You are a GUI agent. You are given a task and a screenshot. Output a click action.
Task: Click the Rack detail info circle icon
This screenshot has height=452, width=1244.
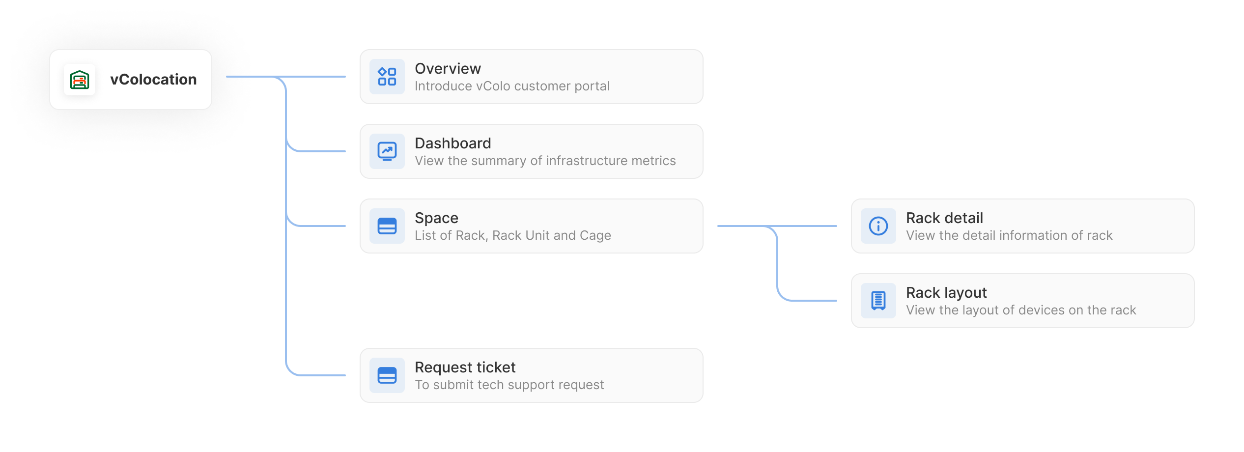[878, 226]
